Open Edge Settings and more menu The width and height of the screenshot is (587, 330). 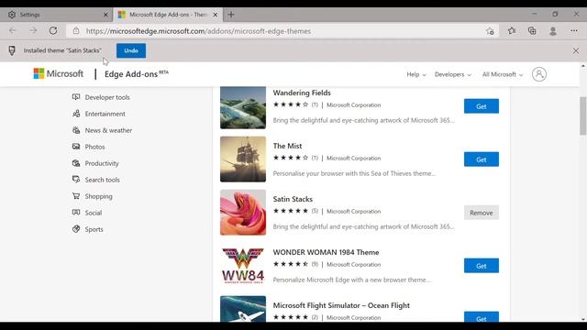tap(574, 31)
